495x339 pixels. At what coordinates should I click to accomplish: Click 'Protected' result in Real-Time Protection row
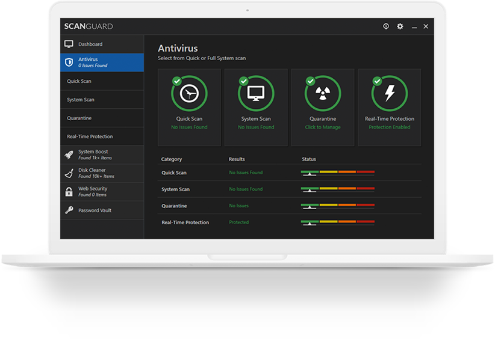239,222
